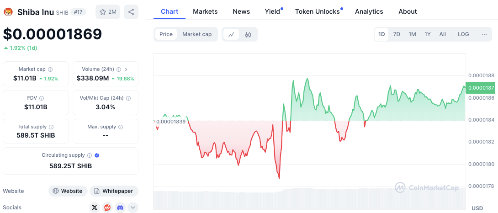
Task: Open the Whitepaper link
Action: 114,191
